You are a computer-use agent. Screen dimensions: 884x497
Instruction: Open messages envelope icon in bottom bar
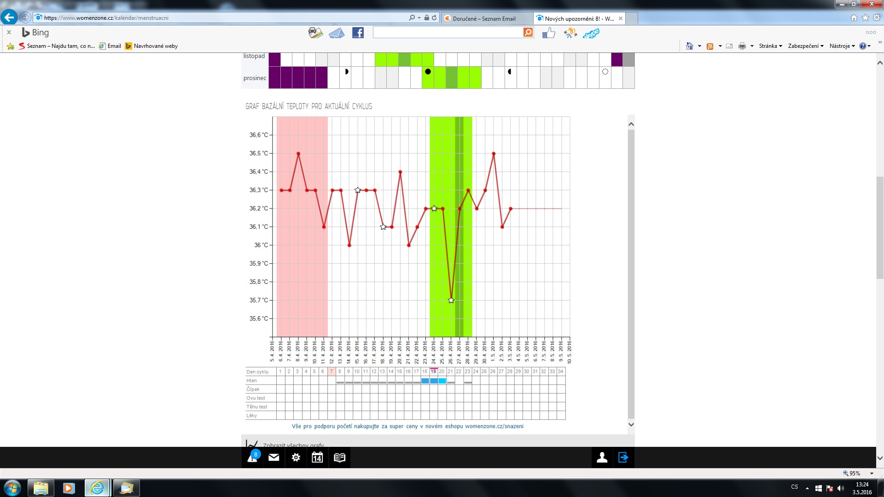[274, 457]
